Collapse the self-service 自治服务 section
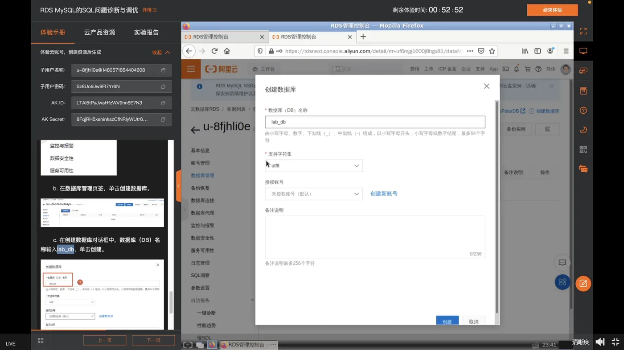 pyautogui.click(x=252, y=300)
